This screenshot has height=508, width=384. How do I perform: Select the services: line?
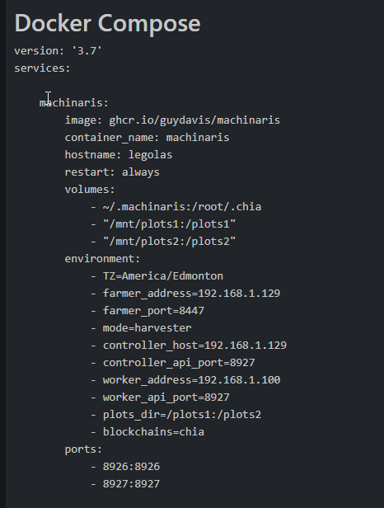[42, 68]
